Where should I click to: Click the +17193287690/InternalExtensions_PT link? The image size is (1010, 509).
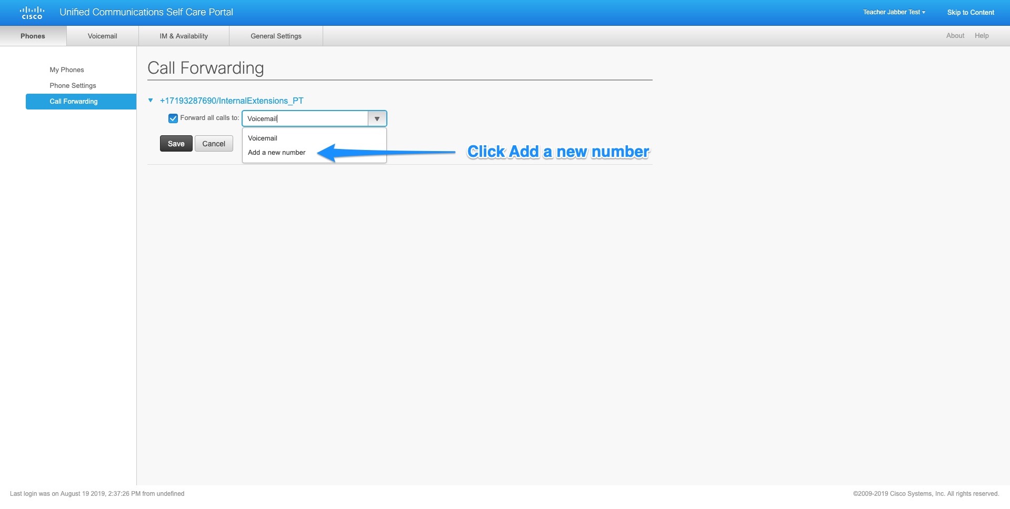click(x=232, y=101)
